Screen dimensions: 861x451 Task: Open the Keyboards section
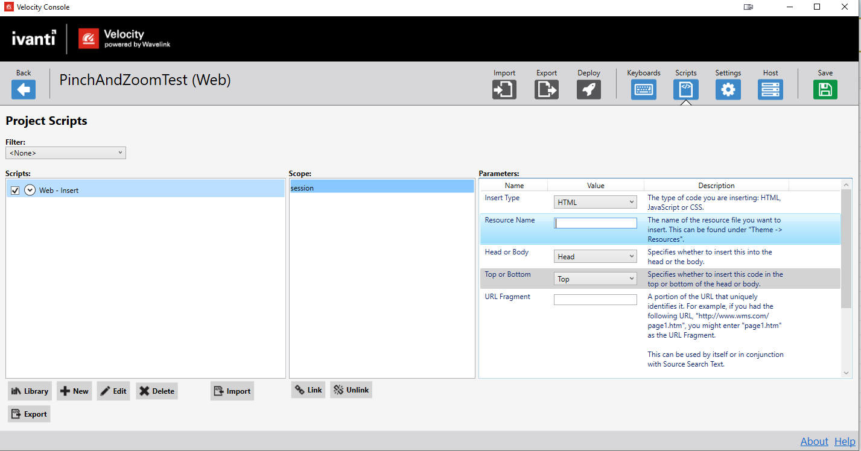pyautogui.click(x=643, y=89)
